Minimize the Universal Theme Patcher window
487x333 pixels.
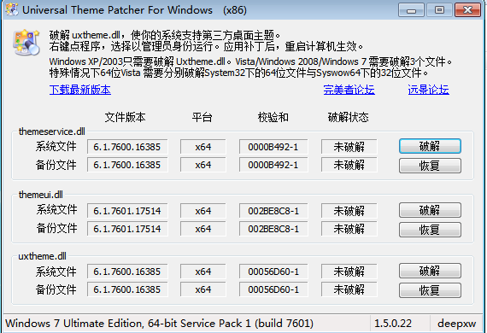[x=411, y=10]
